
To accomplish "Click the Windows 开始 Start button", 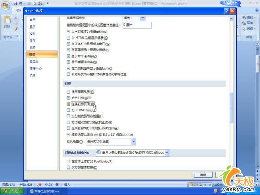I will coord(12,191).
